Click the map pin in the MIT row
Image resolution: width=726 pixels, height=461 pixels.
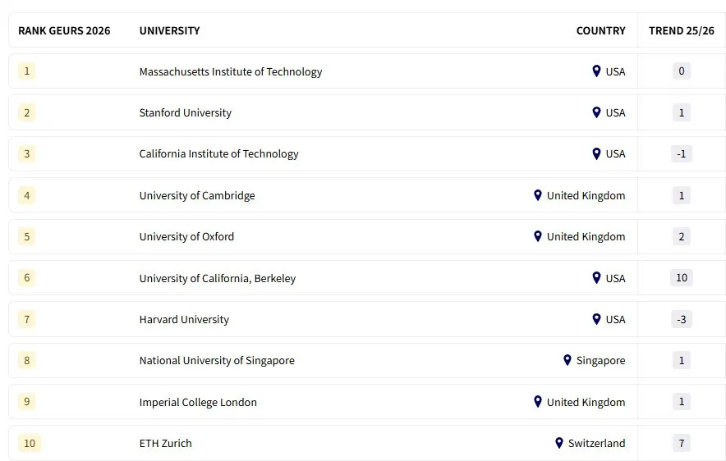(596, 71)
